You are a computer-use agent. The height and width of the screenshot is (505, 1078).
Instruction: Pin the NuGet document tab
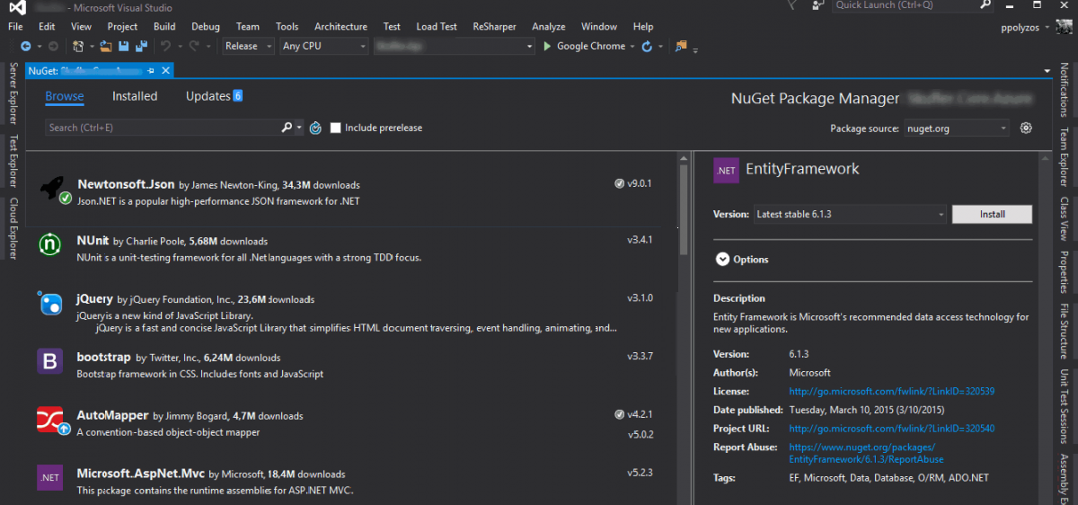tap(151, 70)
